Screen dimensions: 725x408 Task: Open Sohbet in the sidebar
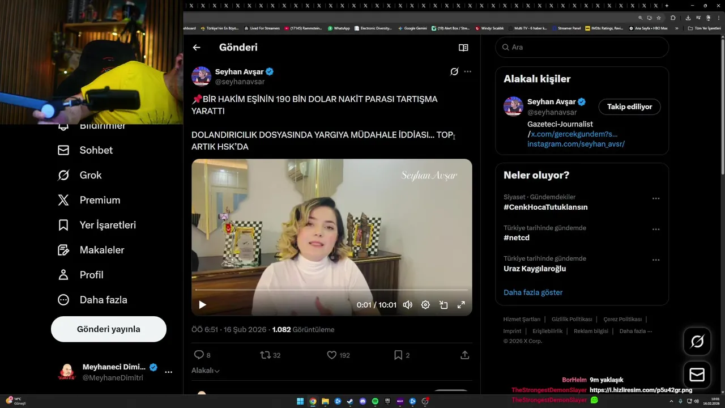pos(85,150)
